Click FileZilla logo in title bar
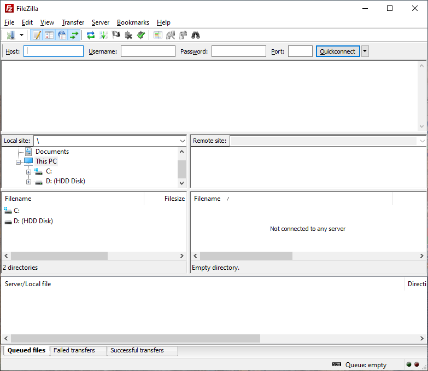Viewport: 428px width, 371px height. pyautogui.click(x=9, y=8)
